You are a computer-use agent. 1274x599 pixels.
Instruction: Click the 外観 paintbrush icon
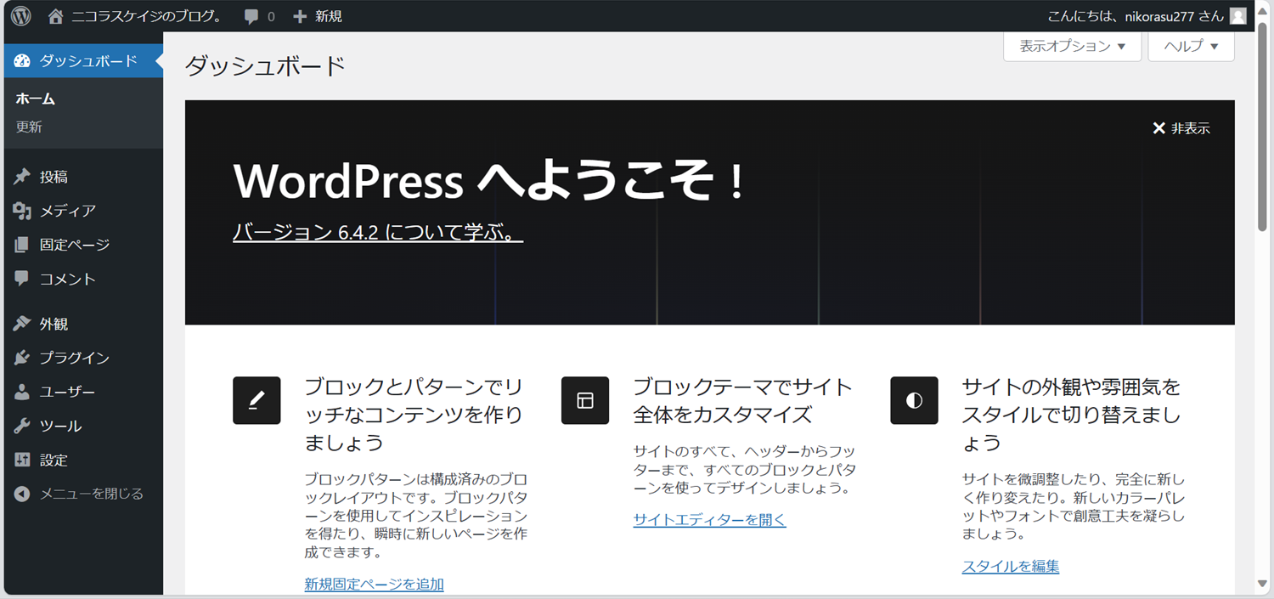coord(22,324)
